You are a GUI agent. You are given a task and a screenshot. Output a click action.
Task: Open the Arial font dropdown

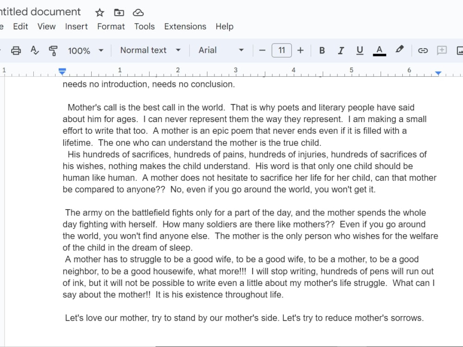point(221,50)
